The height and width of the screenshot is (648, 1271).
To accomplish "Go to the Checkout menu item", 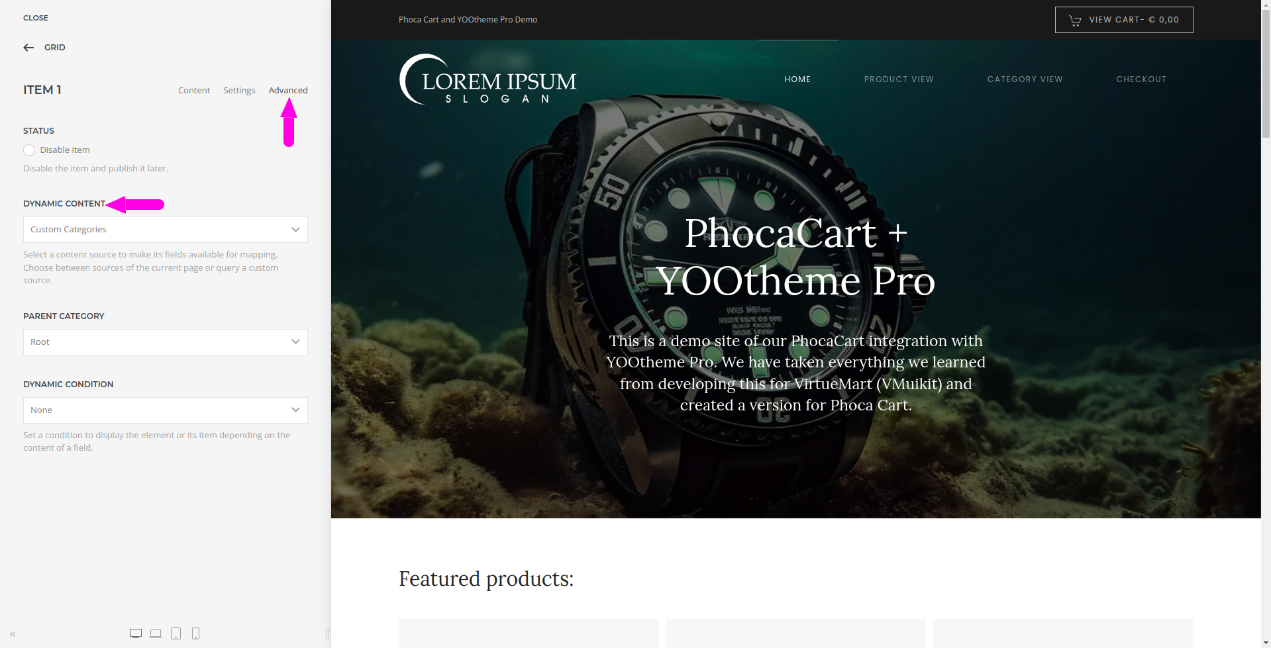I will (x=1141, y=79).
